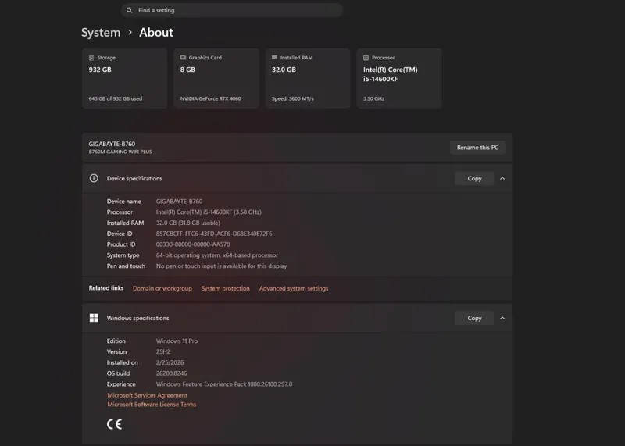
Task: Click the Related links label
Action: [106, 288]
